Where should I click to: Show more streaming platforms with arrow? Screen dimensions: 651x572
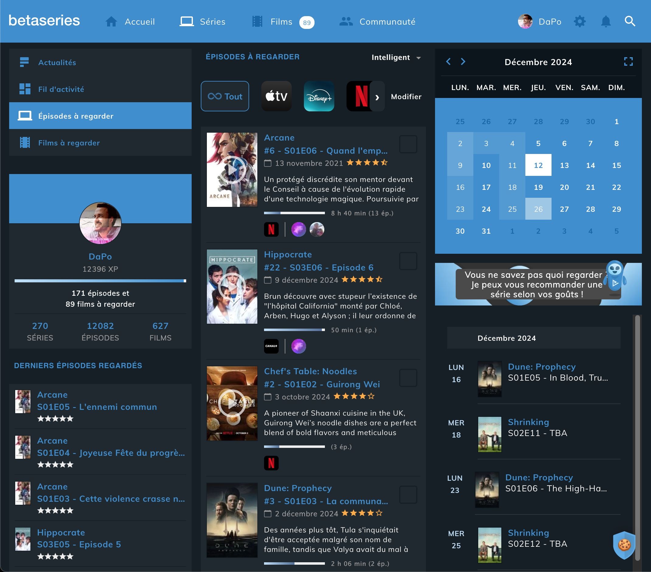coord(377,97)
